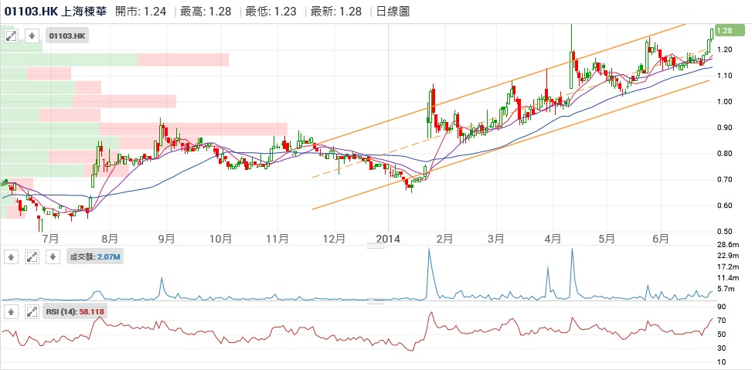
Task: Click the 7月 marker on time axis
Action: pos(51,239)
